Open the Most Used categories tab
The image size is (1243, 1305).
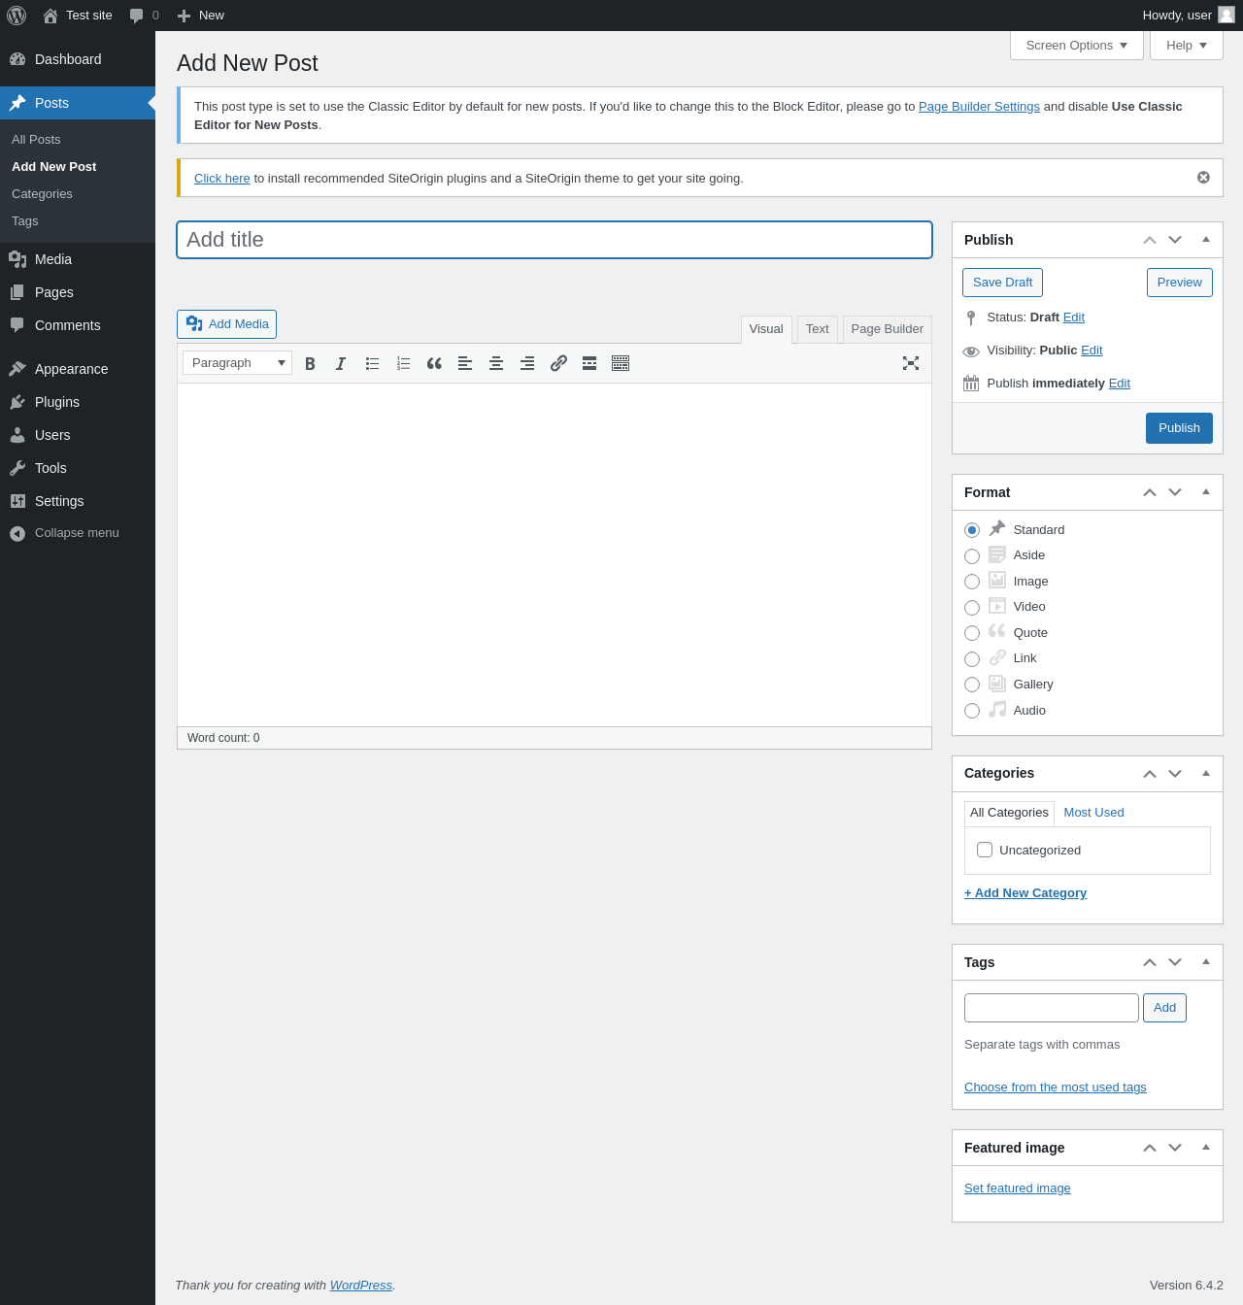coord(1093,813)
